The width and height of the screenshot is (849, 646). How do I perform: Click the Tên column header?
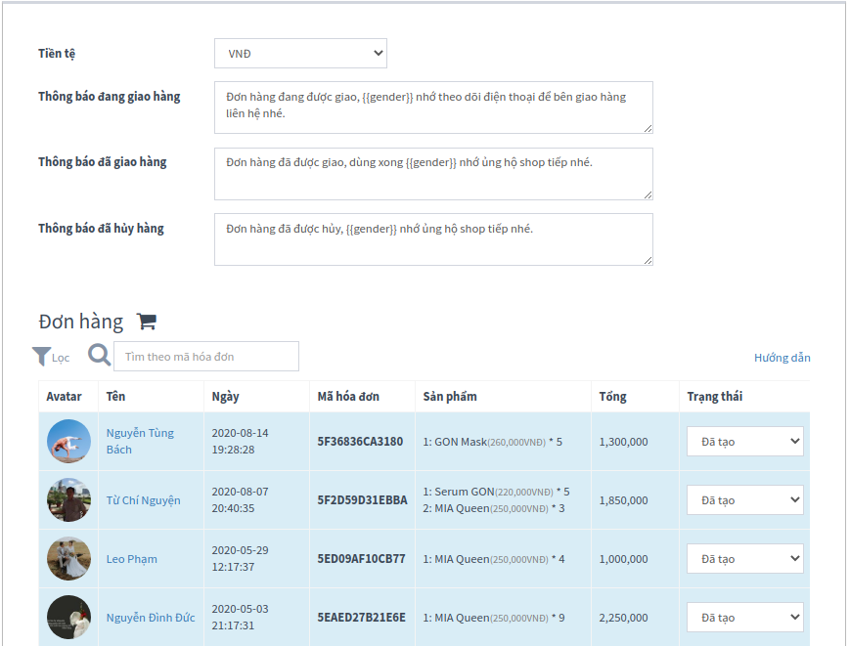coord(115,397)
